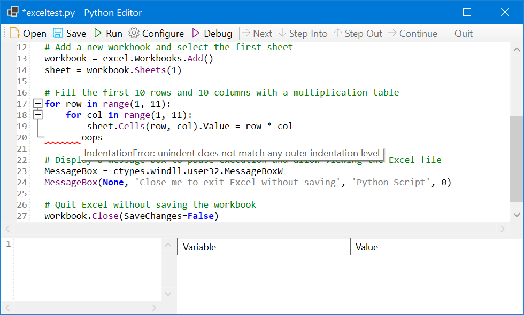
Task: Click the editor horizontal scroll-left arrow
Action: [x=7, y=229]
